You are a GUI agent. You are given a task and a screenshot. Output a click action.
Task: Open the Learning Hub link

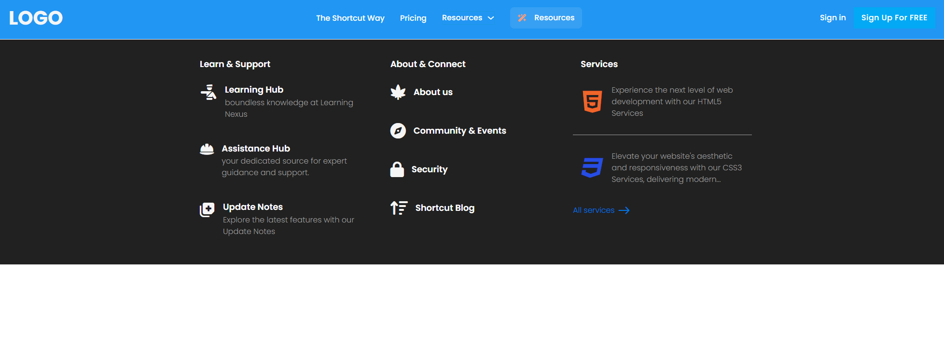pyautogui.click(x=254, y=90)
